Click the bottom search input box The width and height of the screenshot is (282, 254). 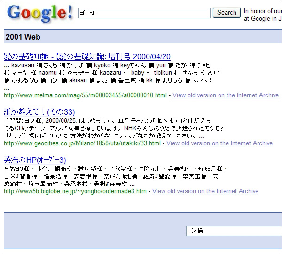(234, 230)
